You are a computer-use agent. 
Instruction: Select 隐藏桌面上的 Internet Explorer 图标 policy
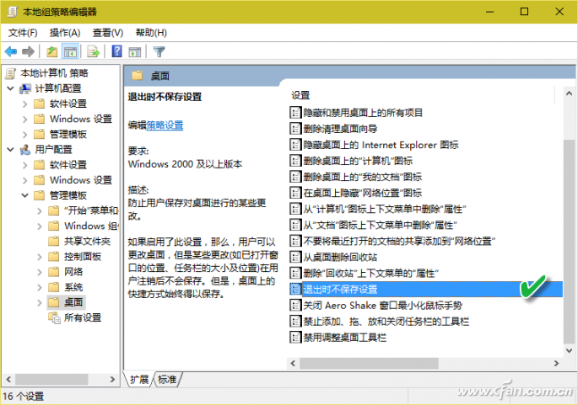click(381, 145)
